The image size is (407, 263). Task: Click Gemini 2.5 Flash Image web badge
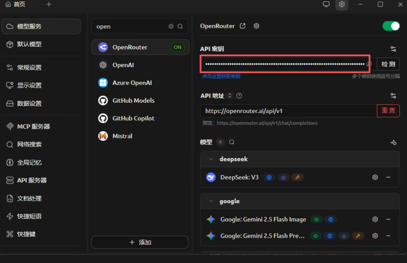point(331,220)
